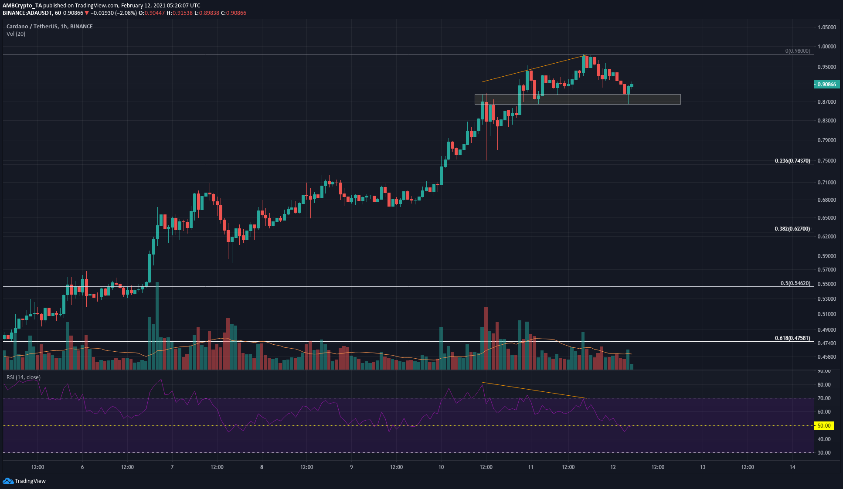Click the 0.75000 price axis label
The height and width of the screenshot is (489, 843).
click(827, 160)
